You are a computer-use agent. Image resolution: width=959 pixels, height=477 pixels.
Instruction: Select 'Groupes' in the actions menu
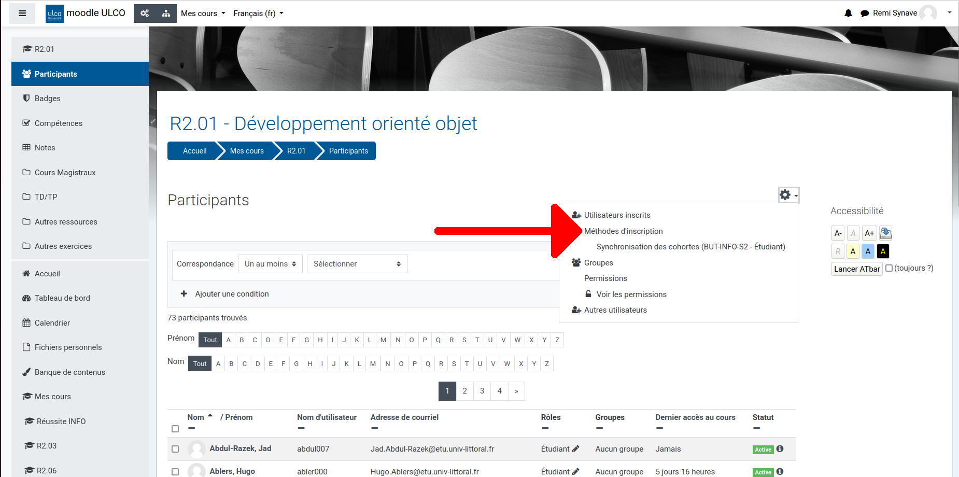(x=598, y=263)
